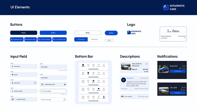Tap Inbox icon in the first bottom bar
This screenshot has width=197, height=111.
(93, 65)
